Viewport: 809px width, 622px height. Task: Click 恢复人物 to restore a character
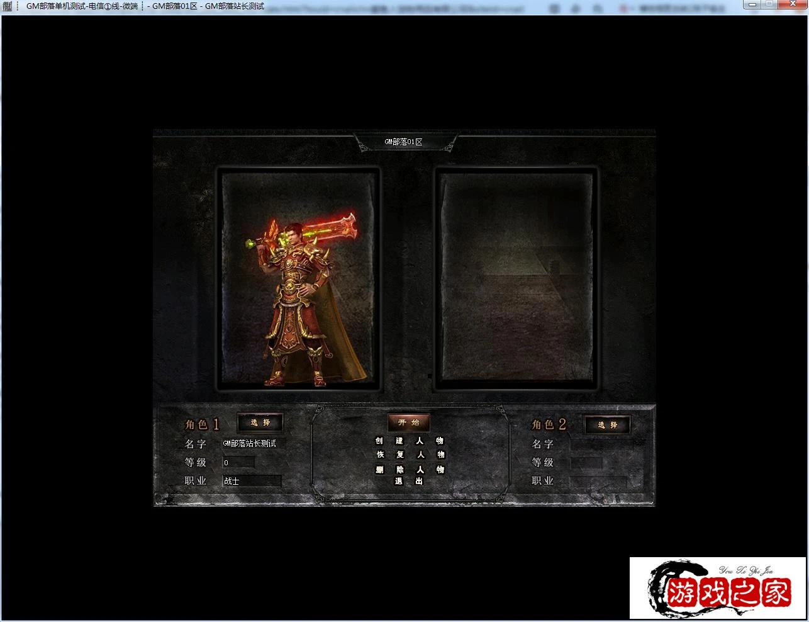(410, 455)
